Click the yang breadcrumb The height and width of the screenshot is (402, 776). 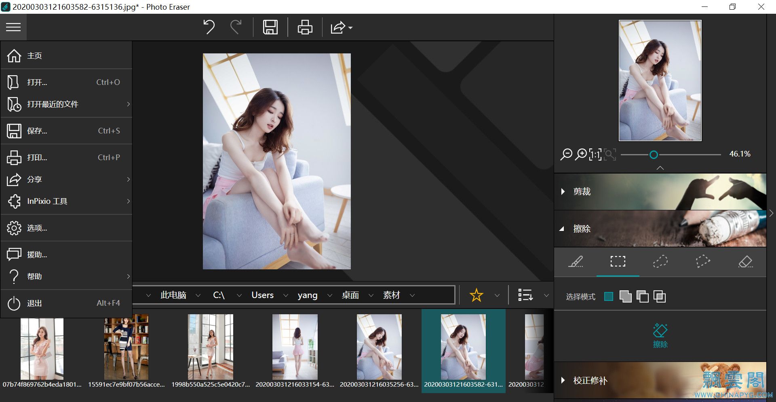pyautogui.click(x=308, y=295)
